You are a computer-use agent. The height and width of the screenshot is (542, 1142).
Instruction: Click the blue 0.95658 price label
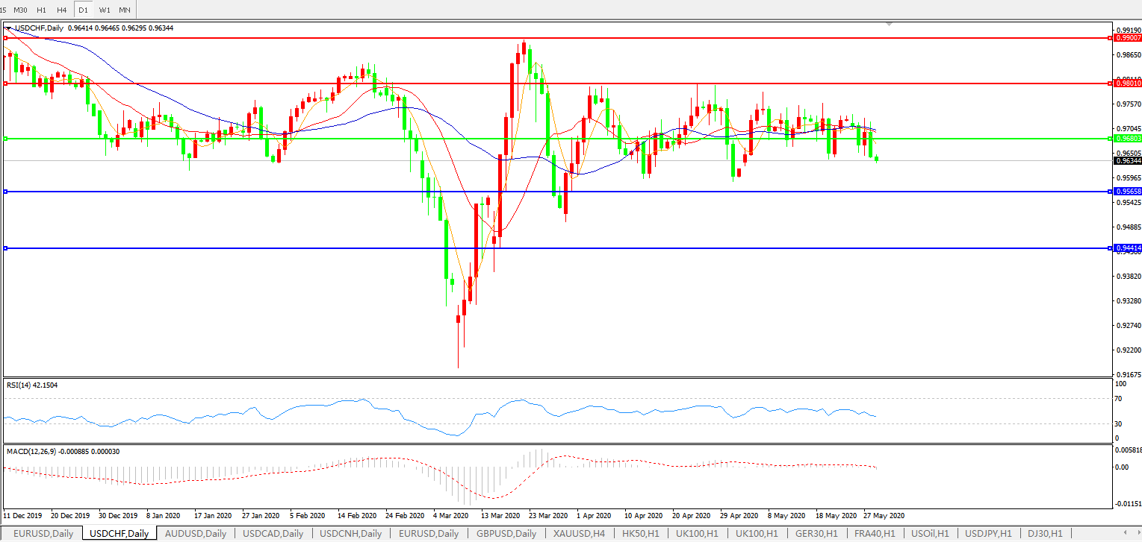coord(1127,192)
